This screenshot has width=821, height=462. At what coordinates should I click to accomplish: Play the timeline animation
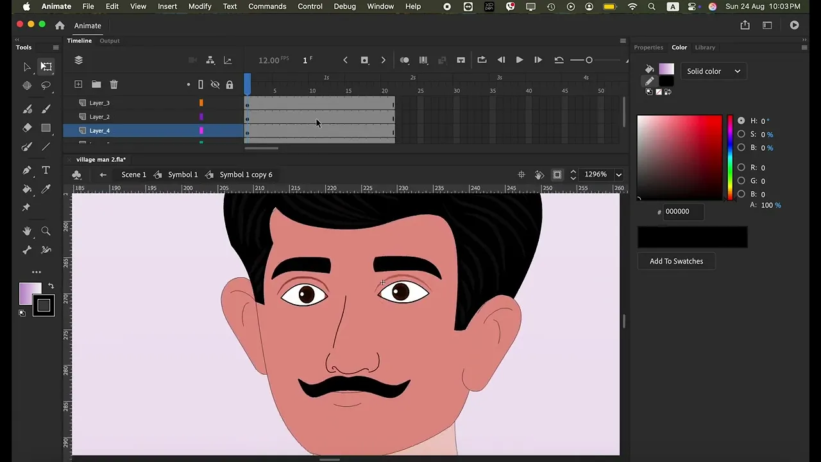pos(520,60)
